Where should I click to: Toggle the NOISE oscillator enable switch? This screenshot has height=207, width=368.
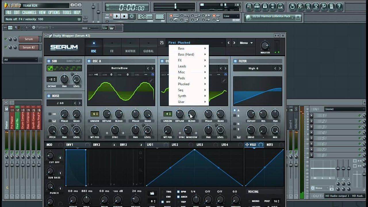pos(49,96)
